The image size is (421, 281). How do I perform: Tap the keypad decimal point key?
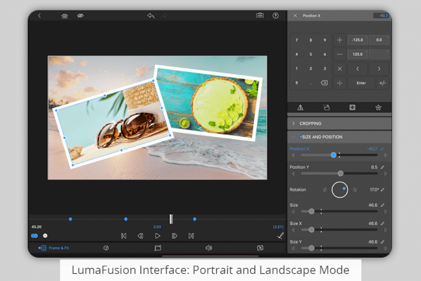(311, 83)
